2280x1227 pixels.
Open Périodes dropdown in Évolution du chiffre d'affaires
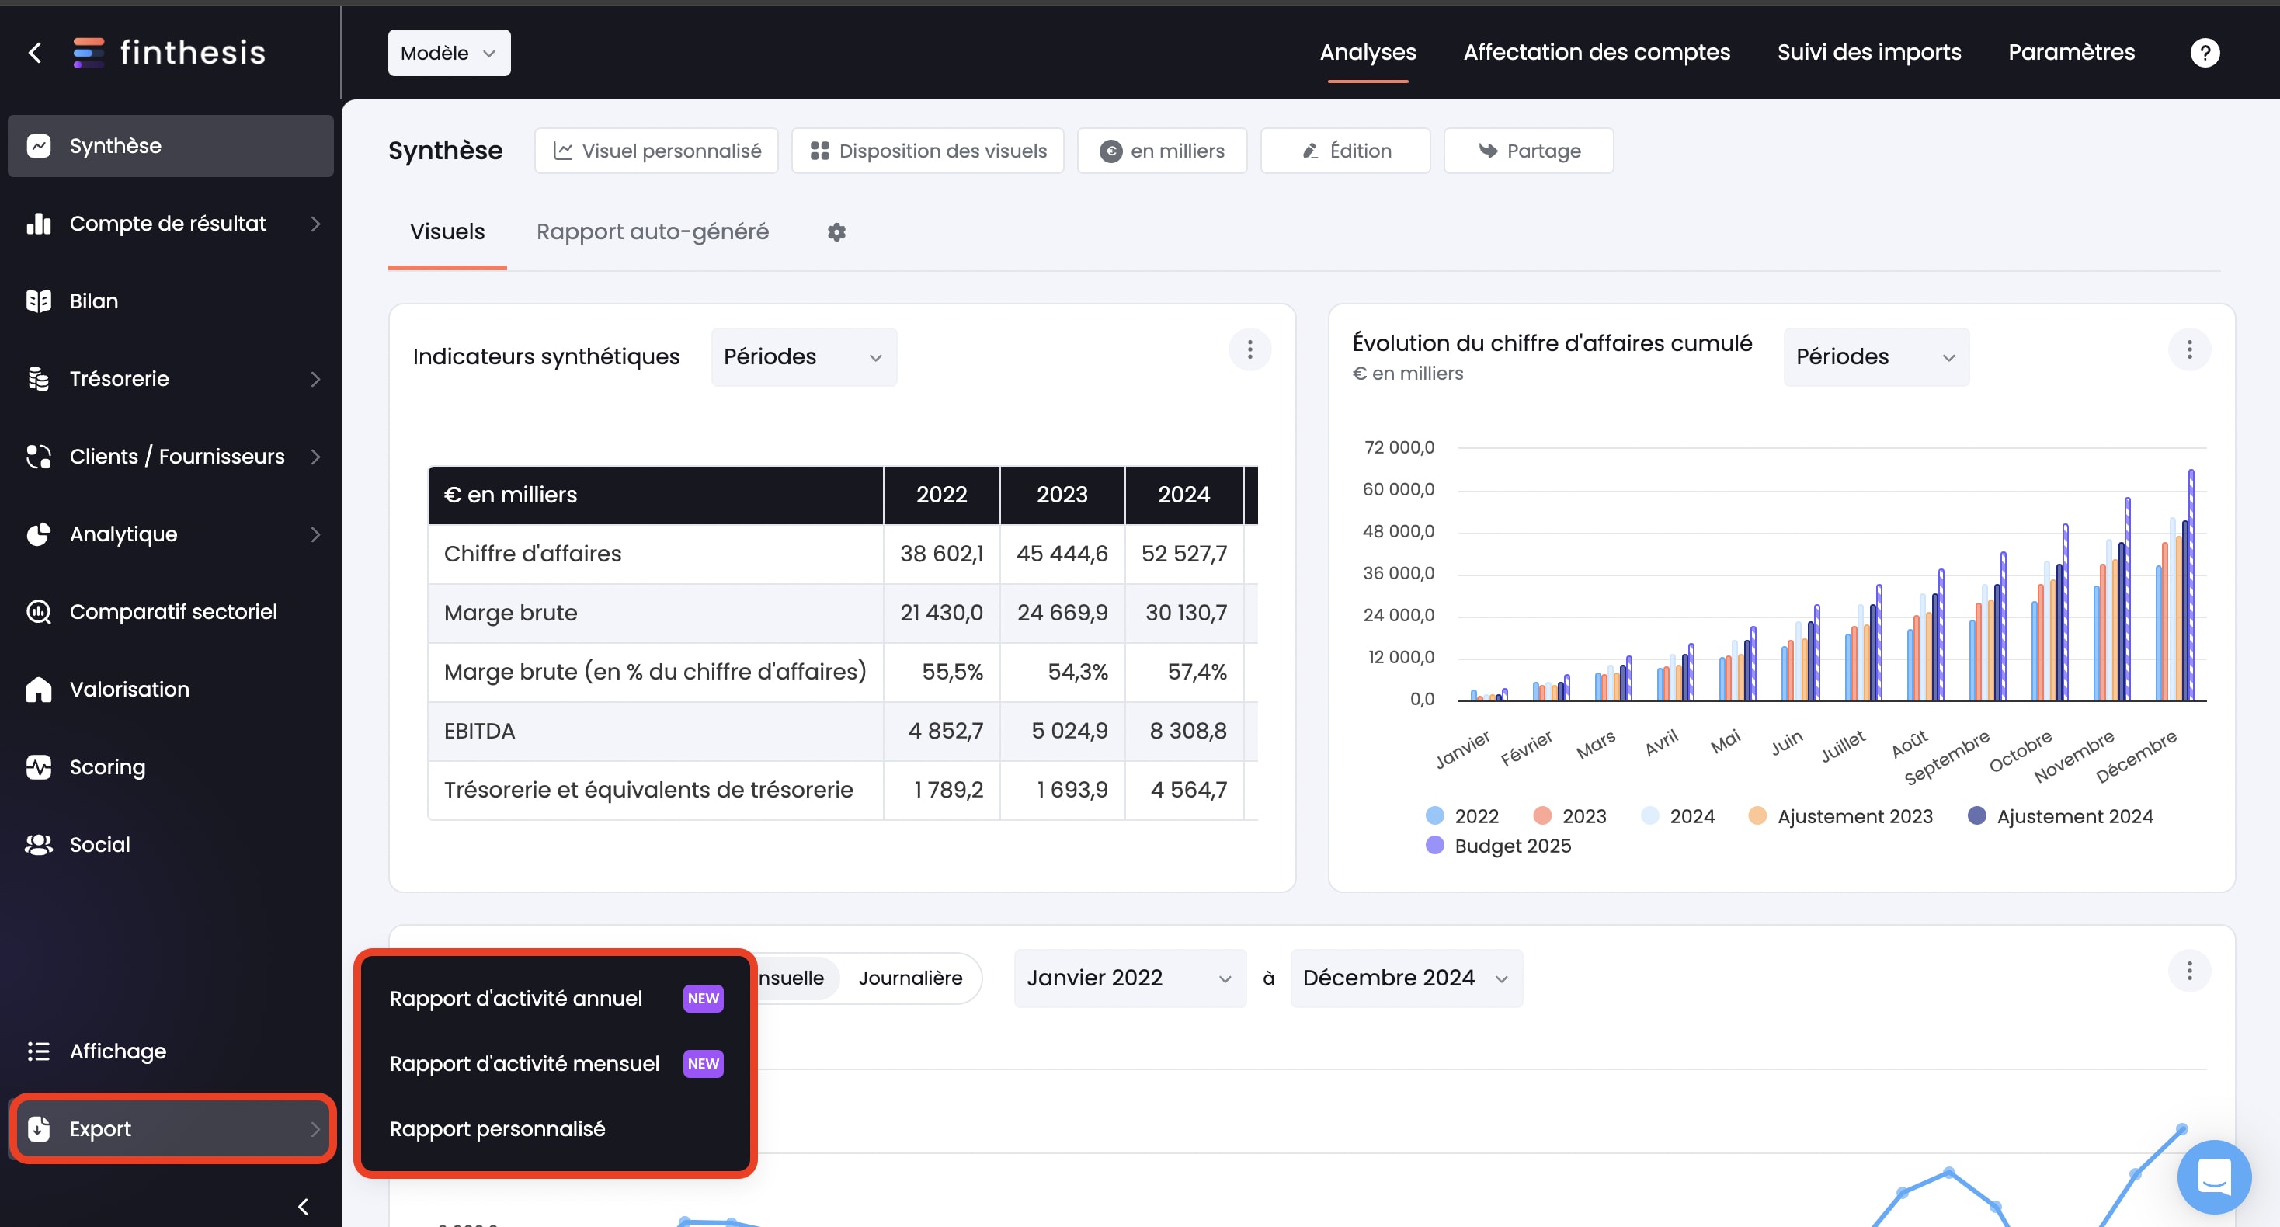1876,356
